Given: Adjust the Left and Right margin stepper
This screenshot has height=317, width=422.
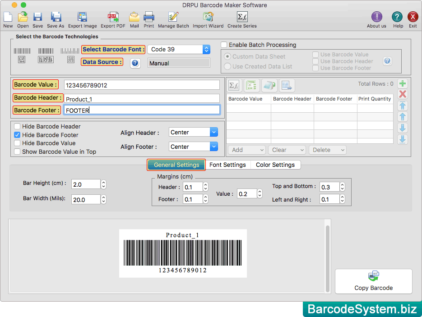Looking at the screenshot, I should [x=342, y=199].
